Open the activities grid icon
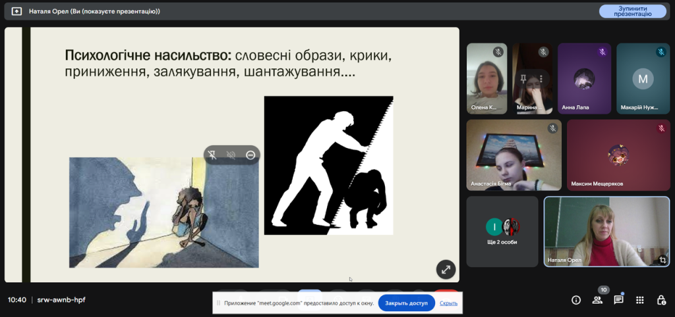This screenshot has height=317, width=675. coord(639,300)
